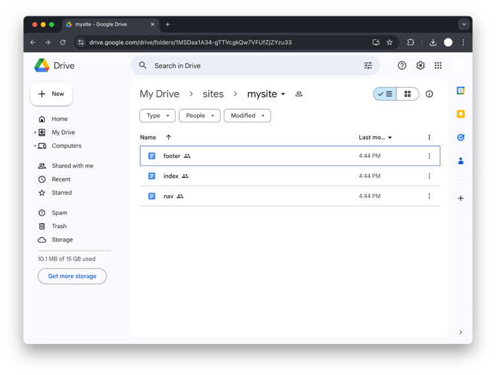Screen dimensions: 496x375
Task: Open Drive settings gear
Action: pos(420,65)
